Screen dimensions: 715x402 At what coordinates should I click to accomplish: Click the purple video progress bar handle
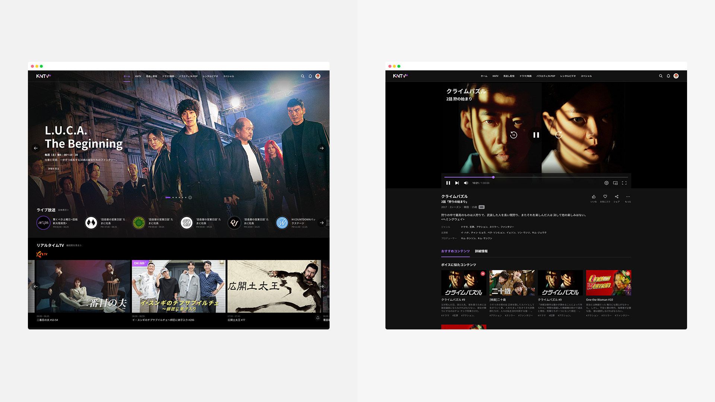[x=493, y=177]
